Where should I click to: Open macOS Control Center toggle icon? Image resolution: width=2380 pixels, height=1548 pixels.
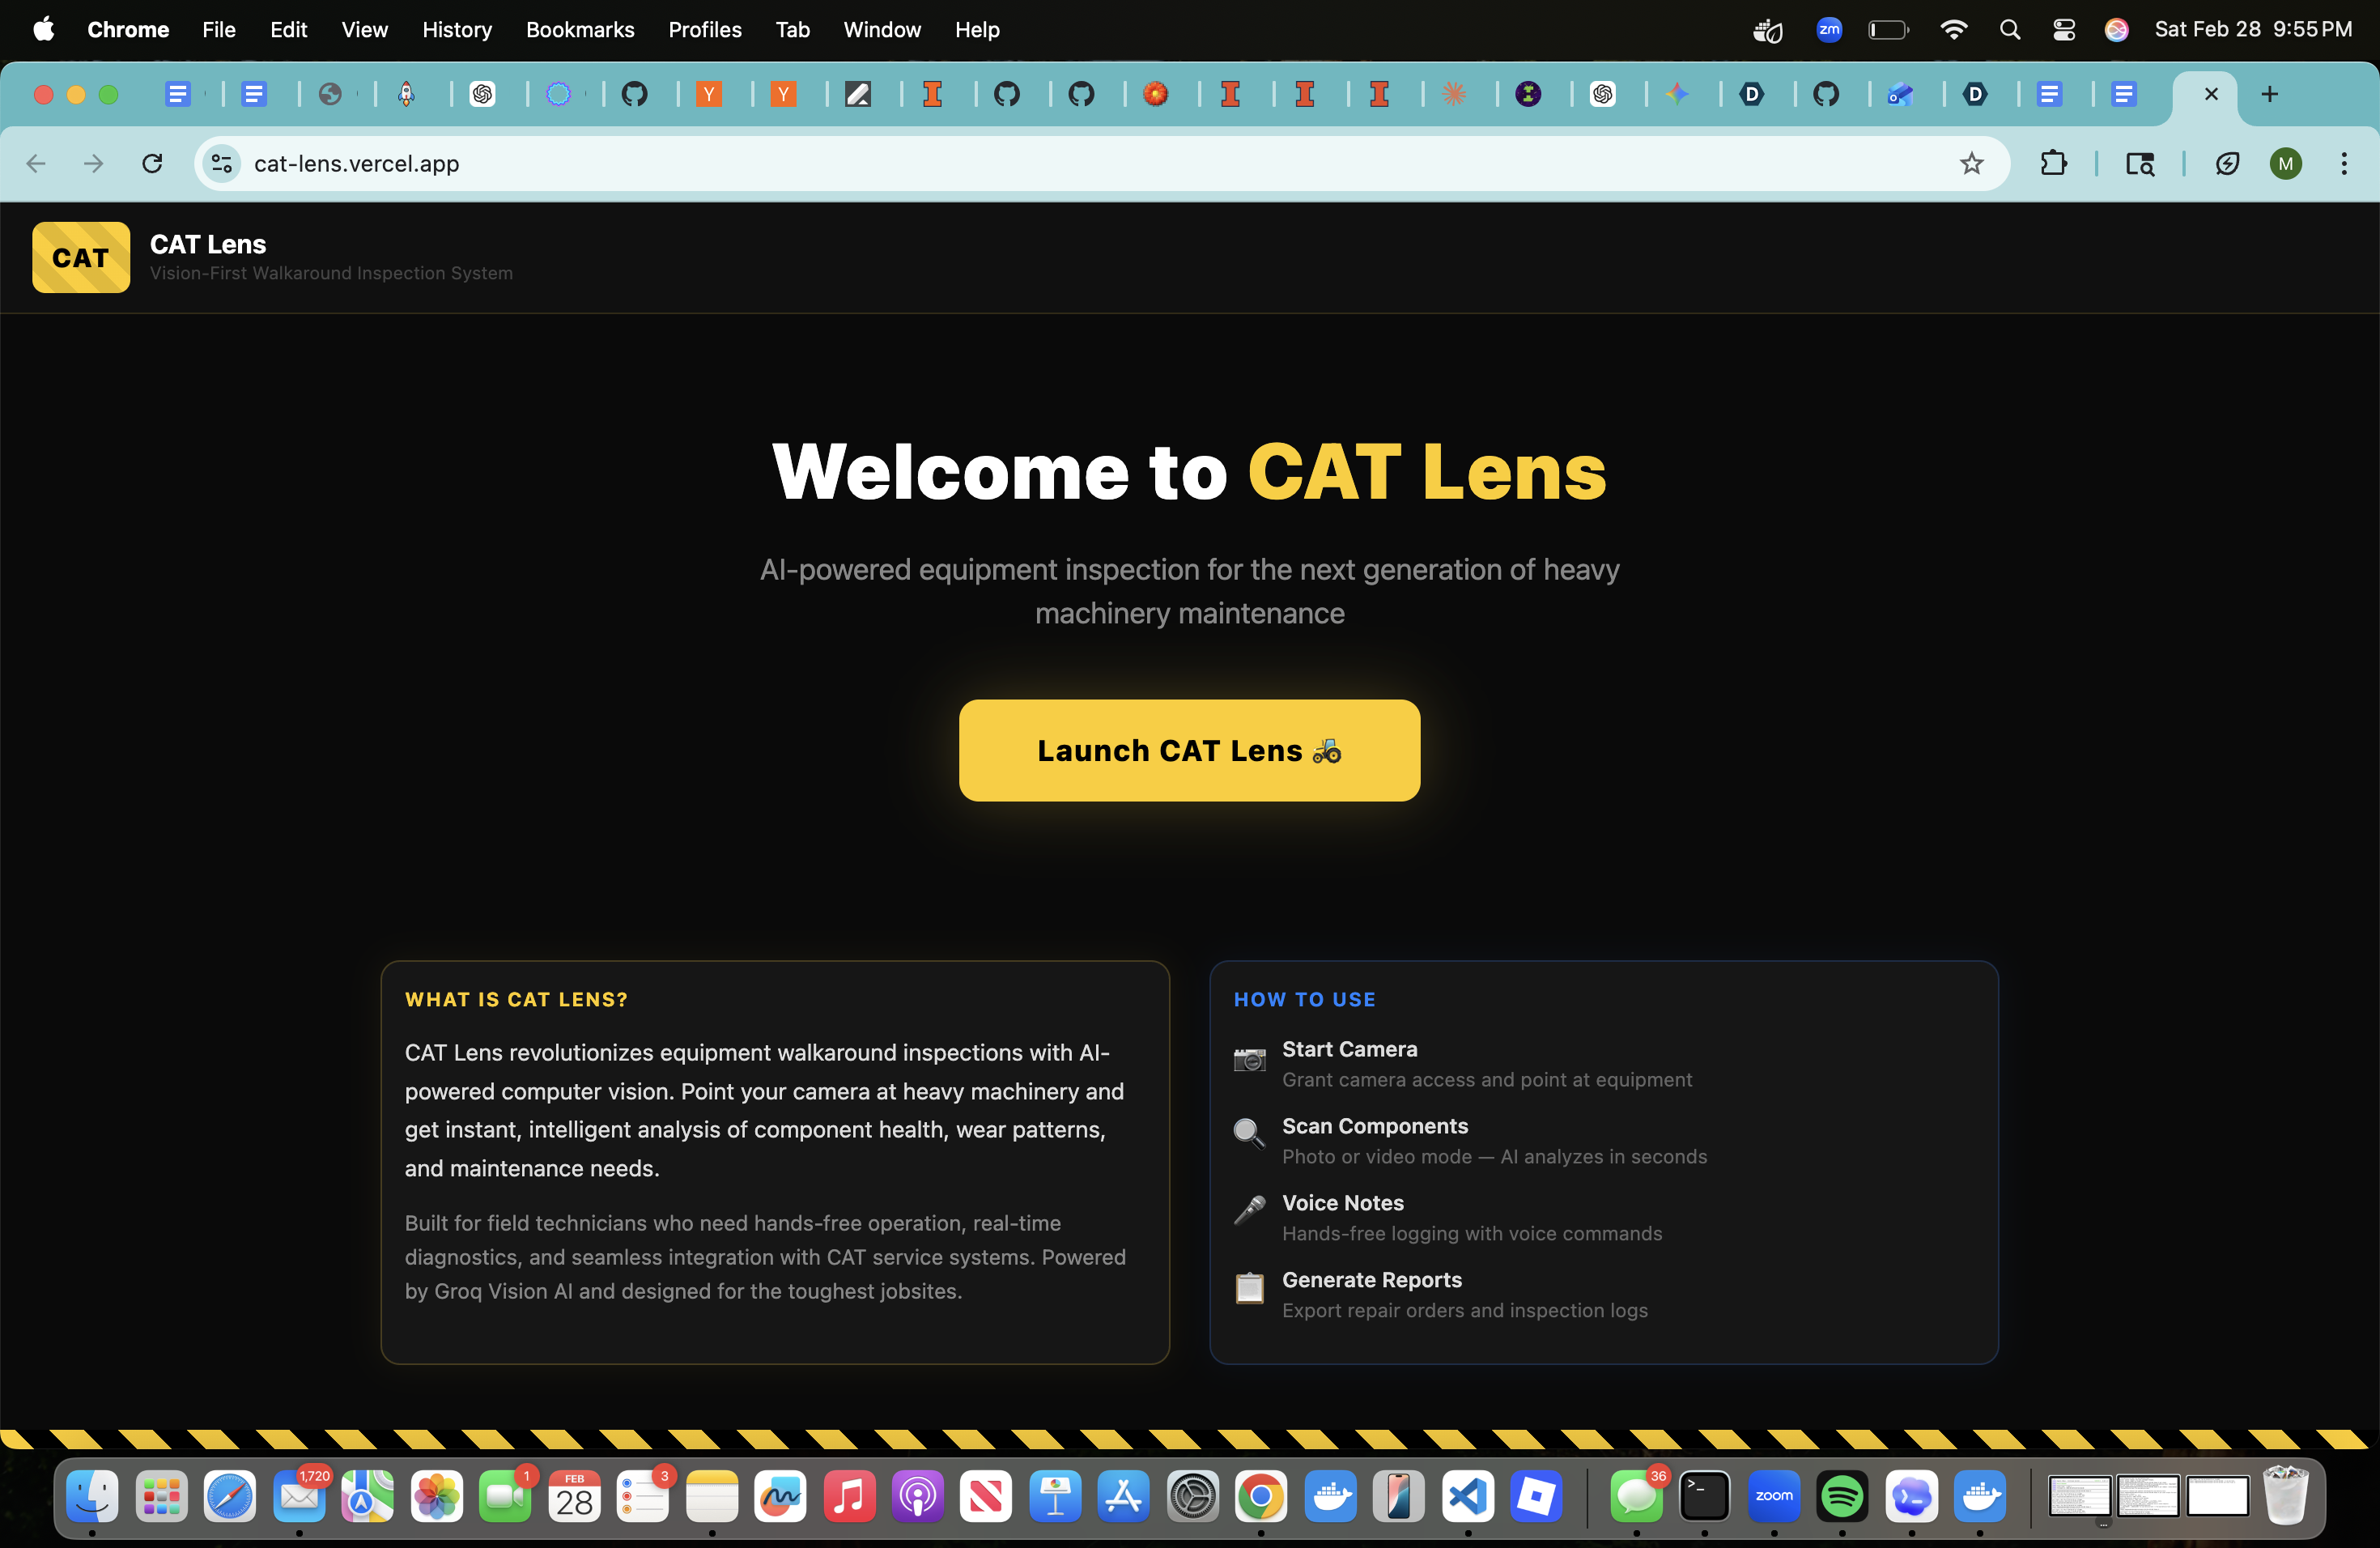pos(2063,29)
